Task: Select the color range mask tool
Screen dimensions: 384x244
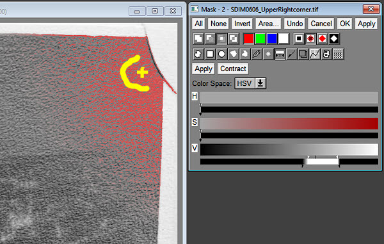Action: pyautogui.click(x=280, y=54)
